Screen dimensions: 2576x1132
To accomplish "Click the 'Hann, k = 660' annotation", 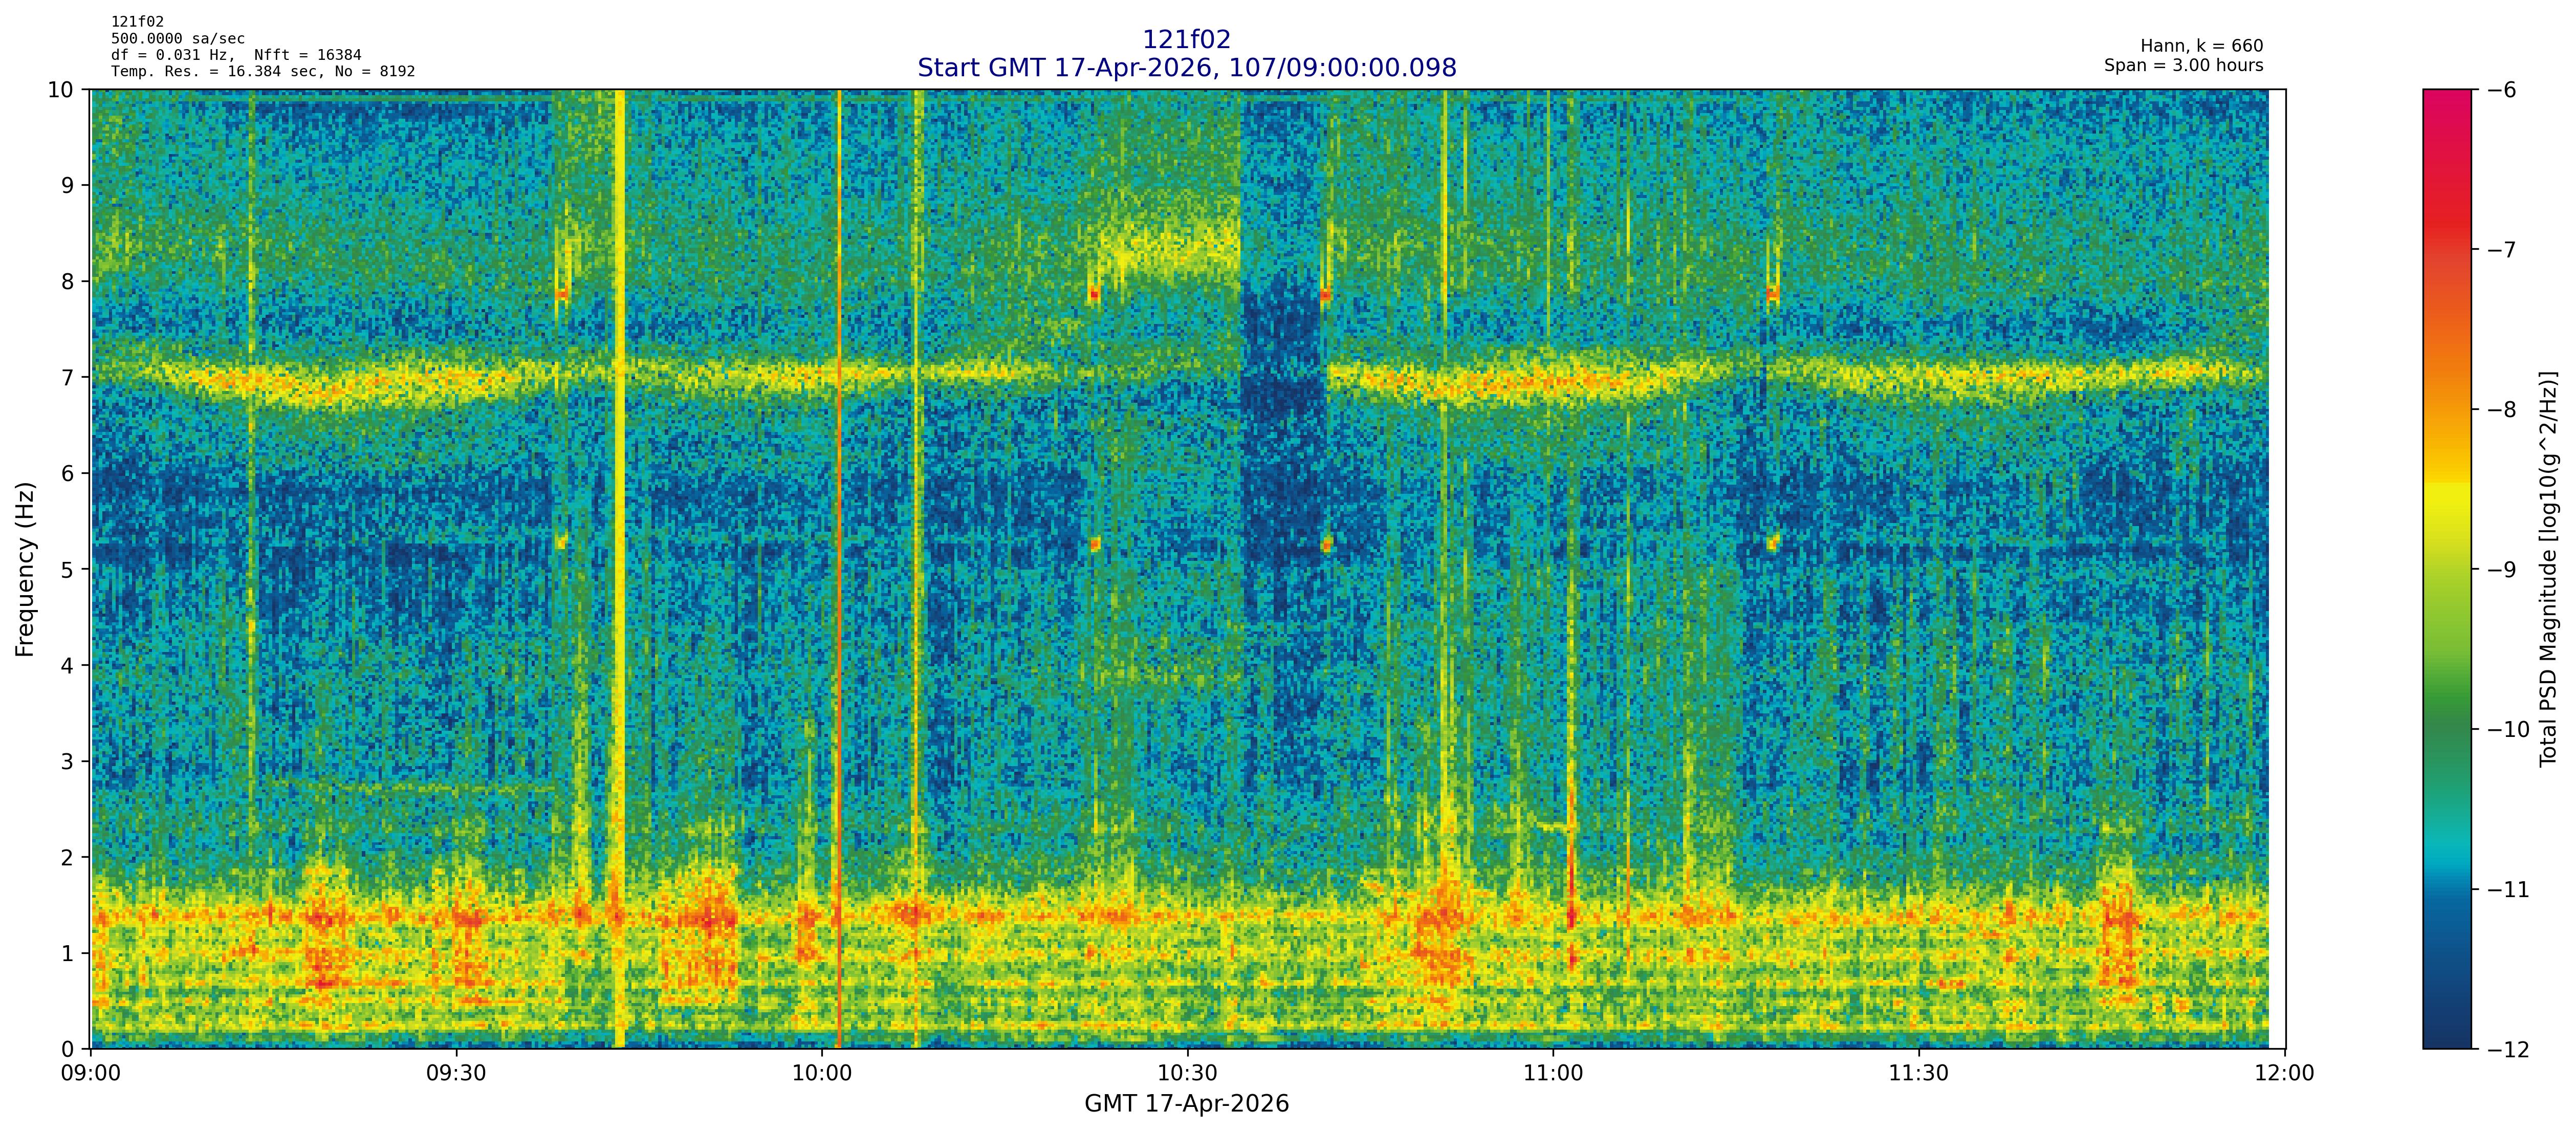I will tap(2201, 46).
